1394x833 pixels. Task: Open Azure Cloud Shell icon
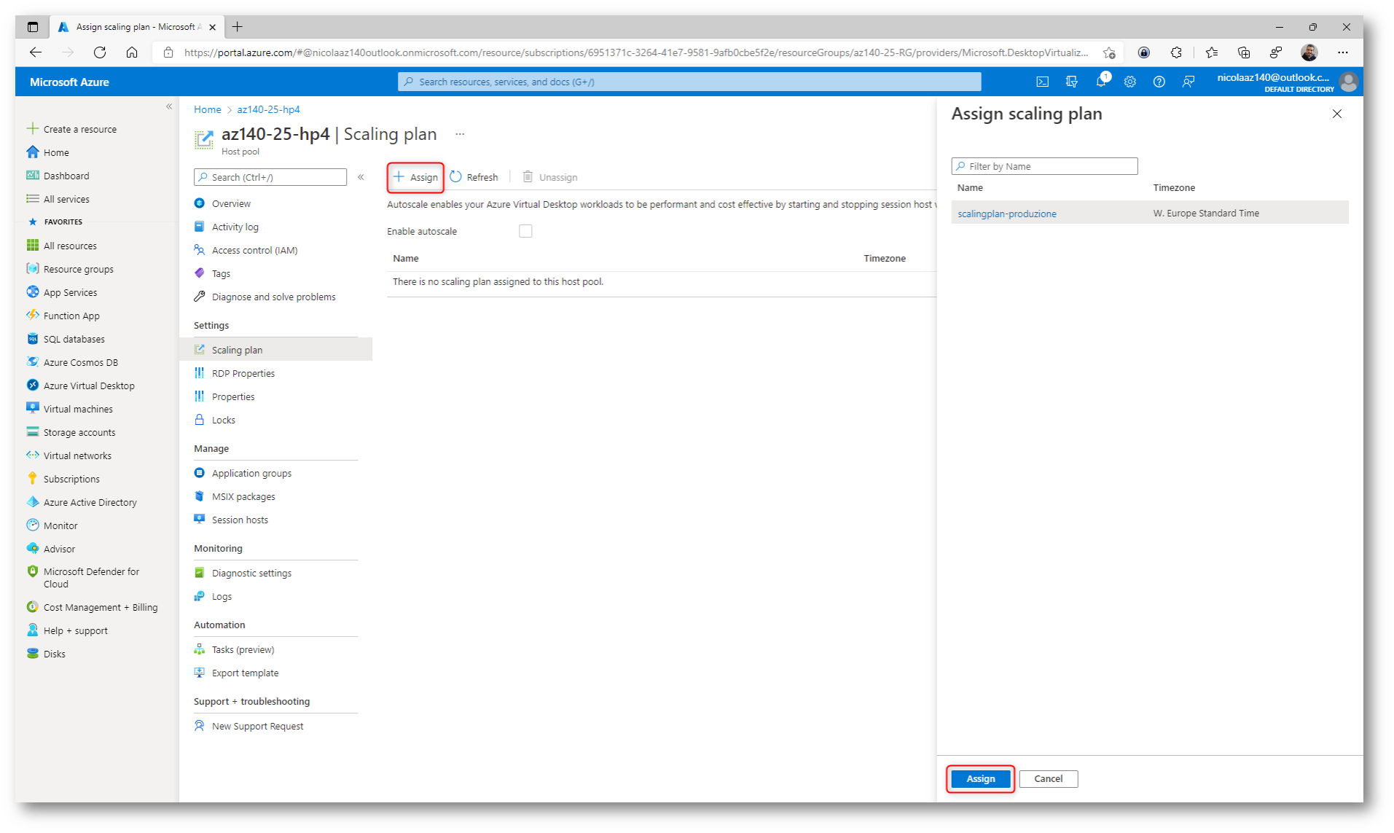coord(1042,82)
